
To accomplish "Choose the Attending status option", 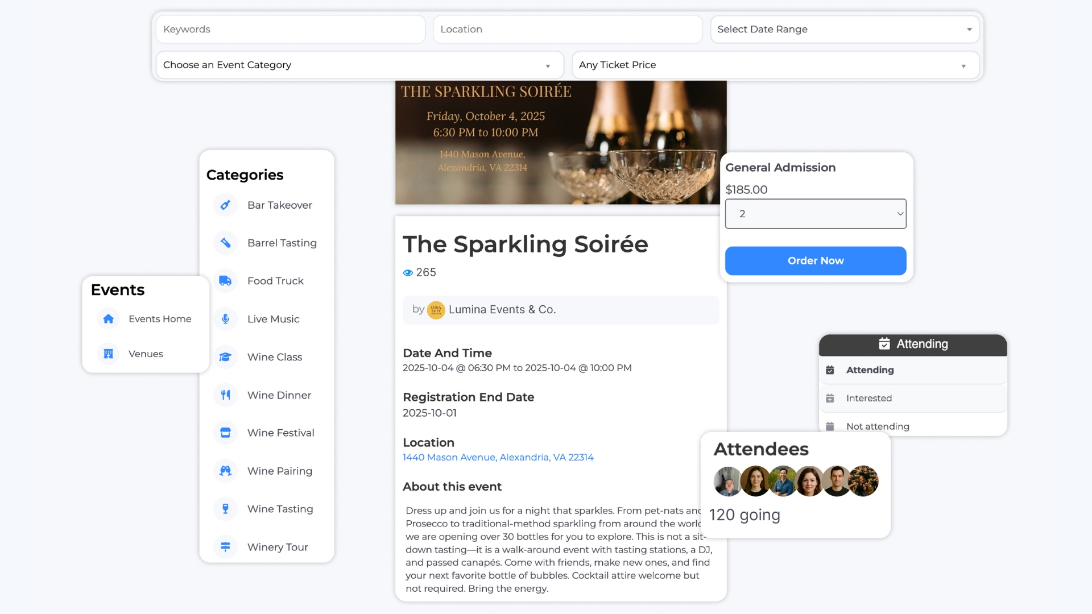I will (x=870, y=370).
